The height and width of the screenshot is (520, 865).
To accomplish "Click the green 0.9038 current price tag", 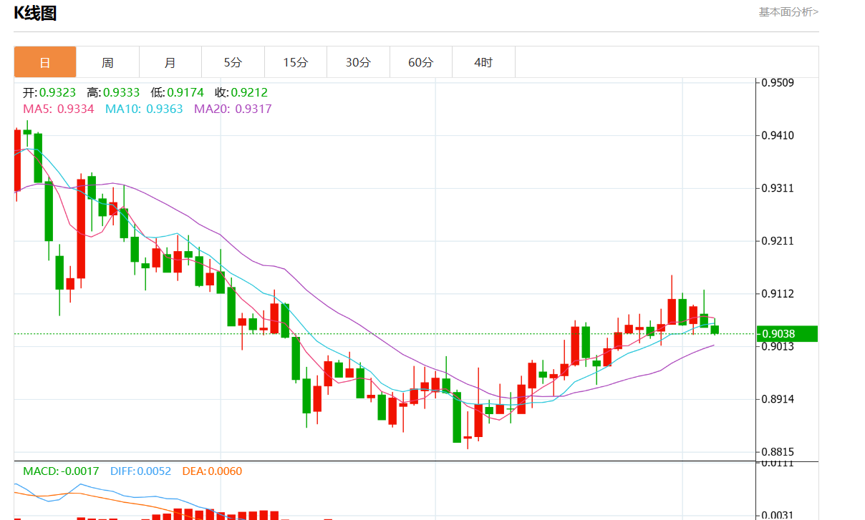I will 787,333.
